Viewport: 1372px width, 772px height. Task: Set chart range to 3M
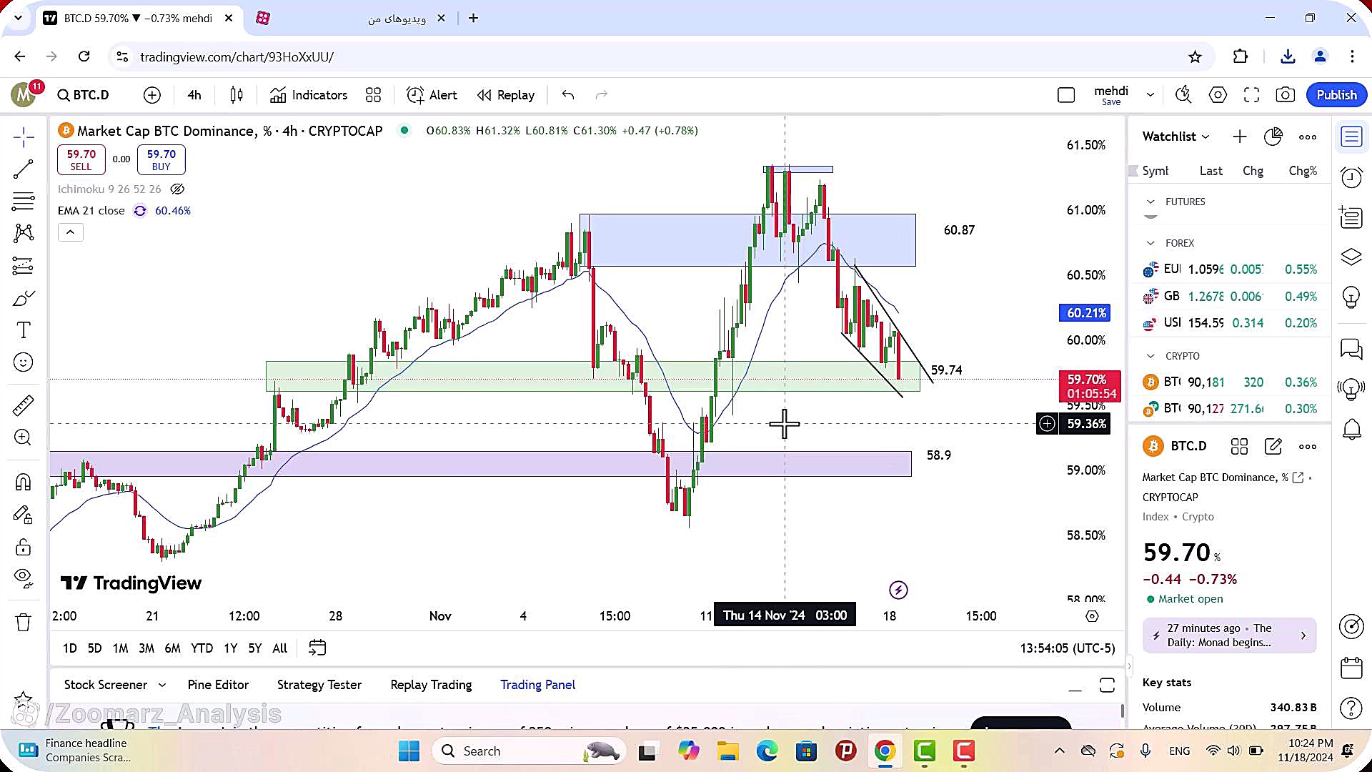(146, 648)
